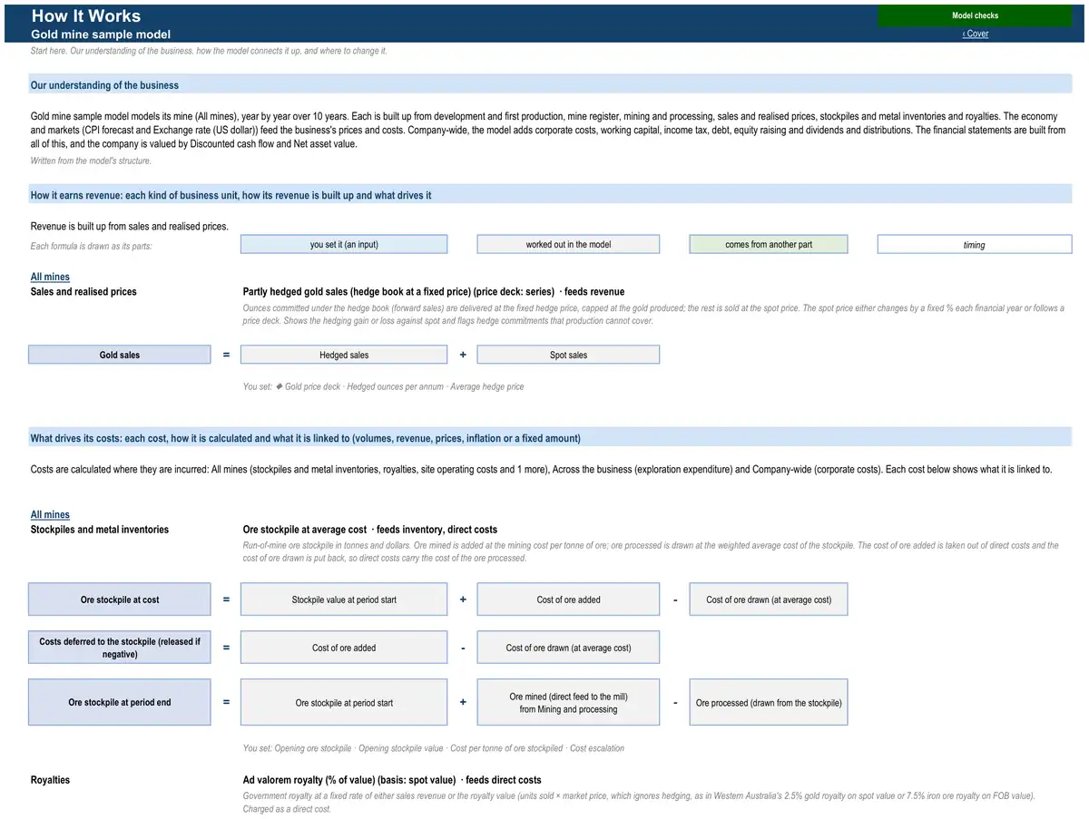Select the Gold sales box
The image size is (1089, 819).
click(120, 355)
